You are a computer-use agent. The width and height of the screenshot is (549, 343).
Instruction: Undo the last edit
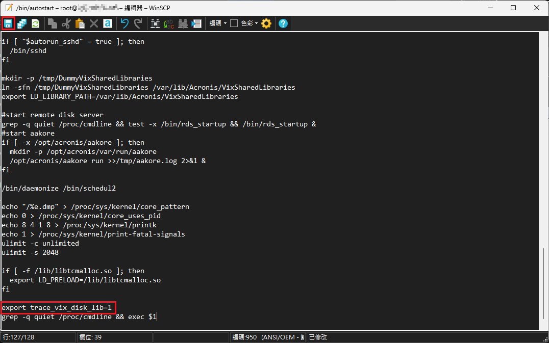[x=124, y=23]
